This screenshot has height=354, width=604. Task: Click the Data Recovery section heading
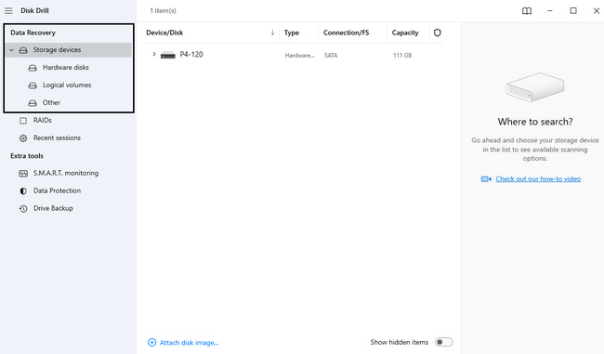(x=33, y=33)
